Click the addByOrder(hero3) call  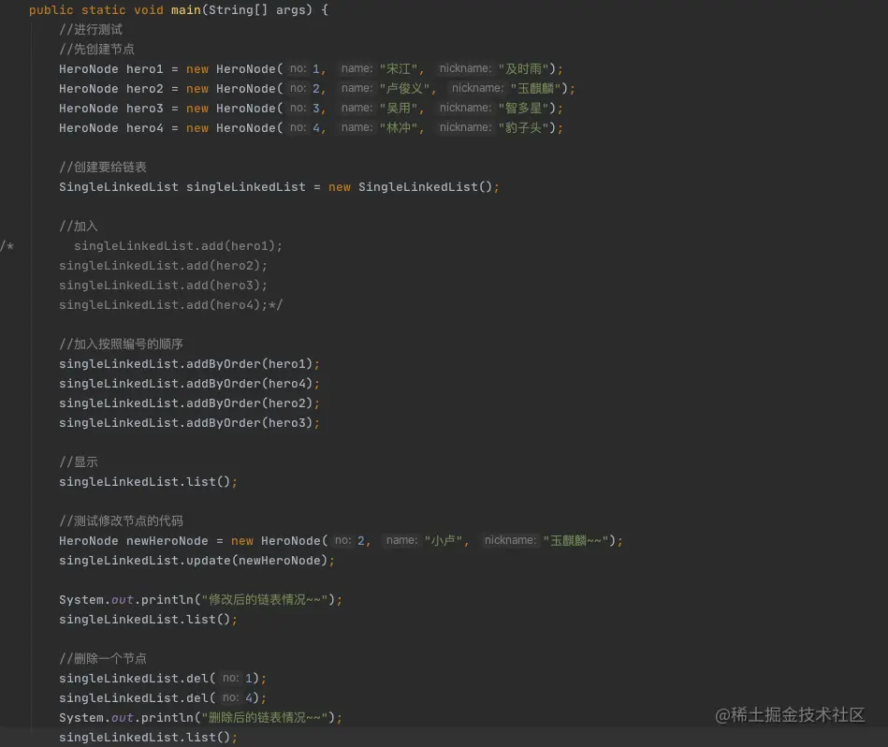pyautogui.click(x=189, y=423)
